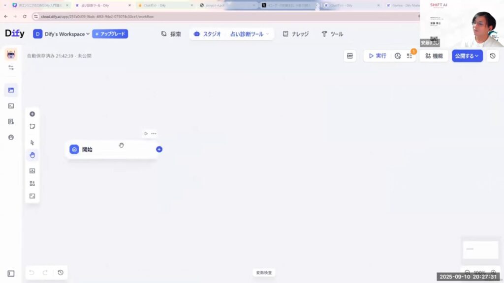Open the checklist icon with orange badge
Image resolution: width=504 pixels, height=283 pixels.
409,56
